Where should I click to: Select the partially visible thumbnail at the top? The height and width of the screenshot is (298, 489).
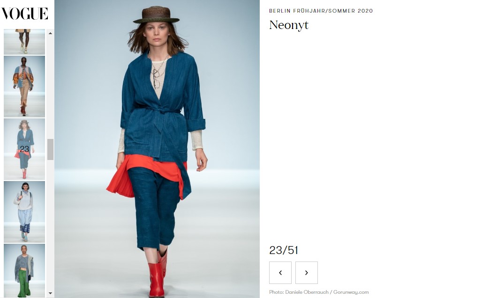point(24,42)
